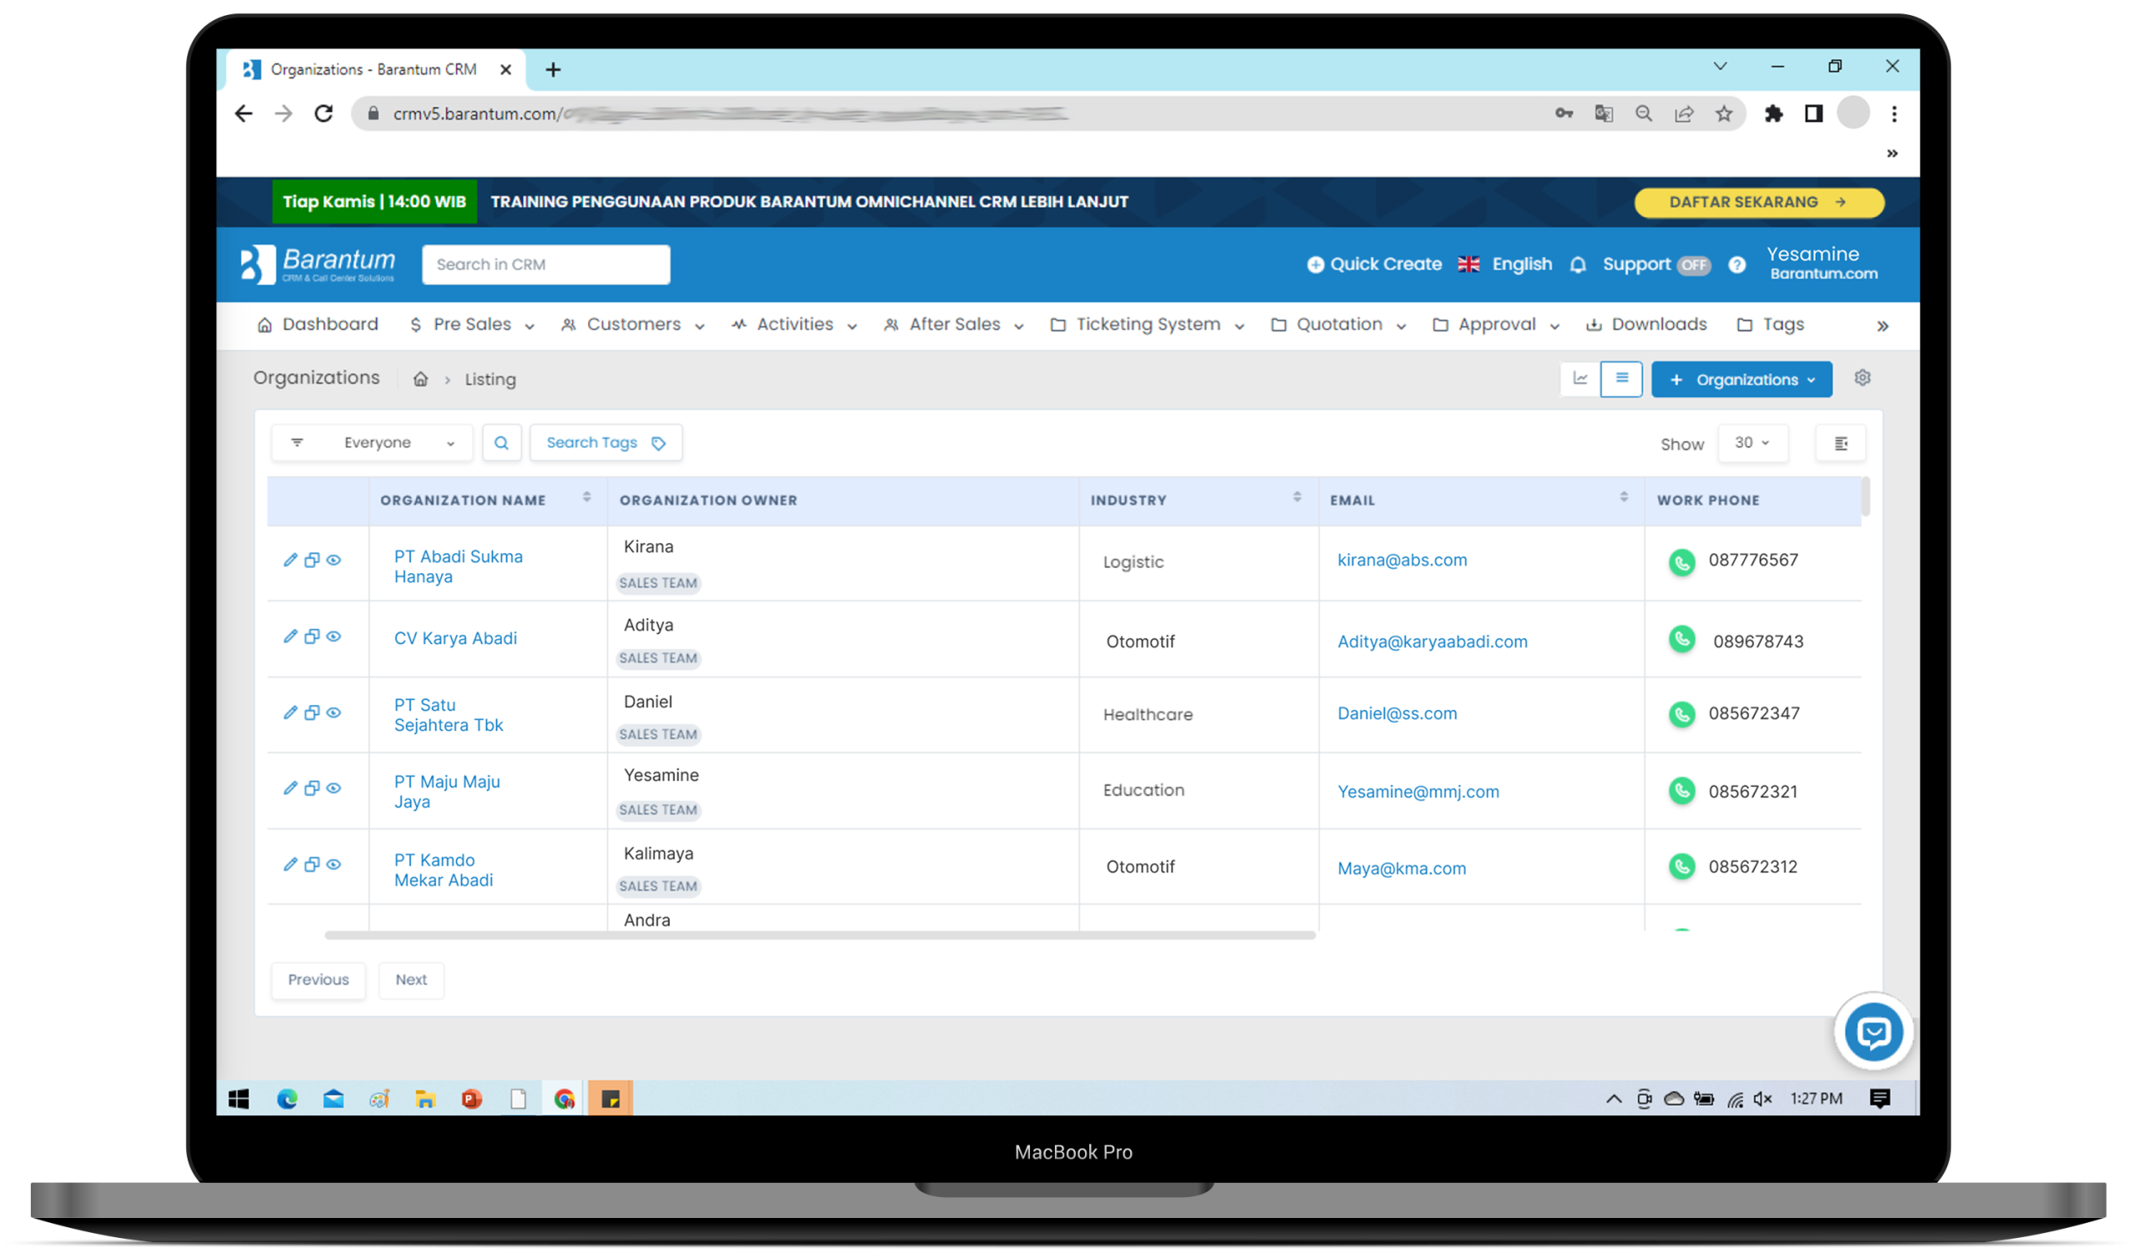Toggle the Support ON/OFF switch
Image resolution: width=2135 pixels, height=1258 pixels.
1693,264
